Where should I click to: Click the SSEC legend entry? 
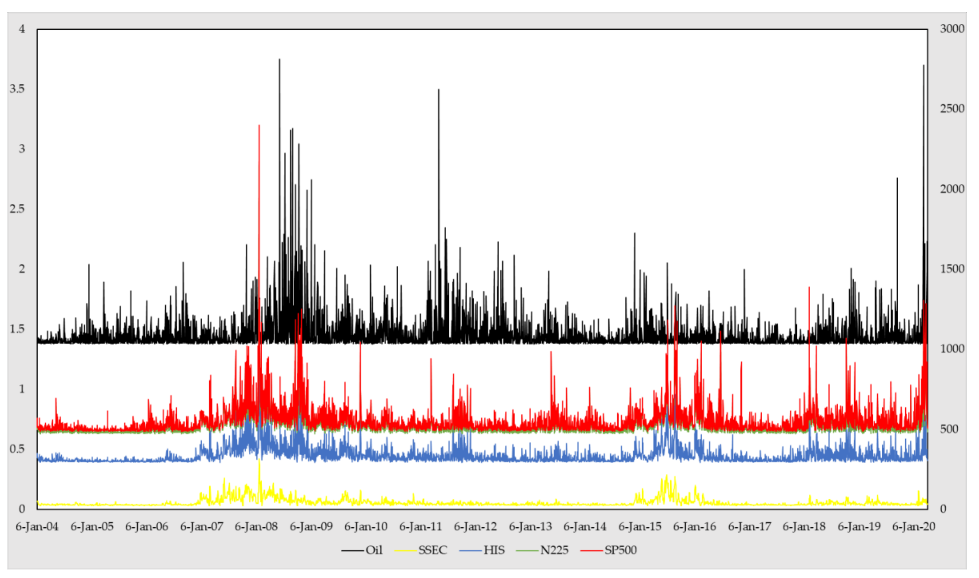(420, 550)
